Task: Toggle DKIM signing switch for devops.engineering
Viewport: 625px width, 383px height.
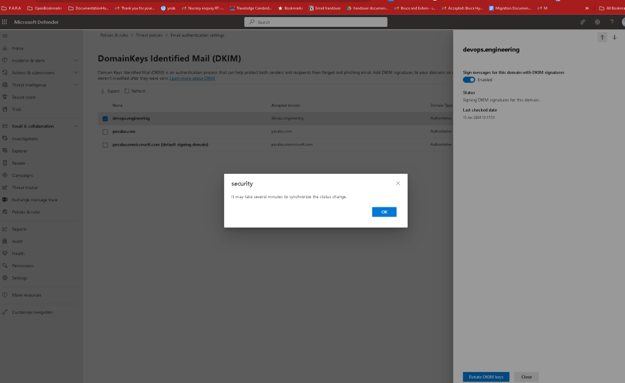Action: coord(469,80)
